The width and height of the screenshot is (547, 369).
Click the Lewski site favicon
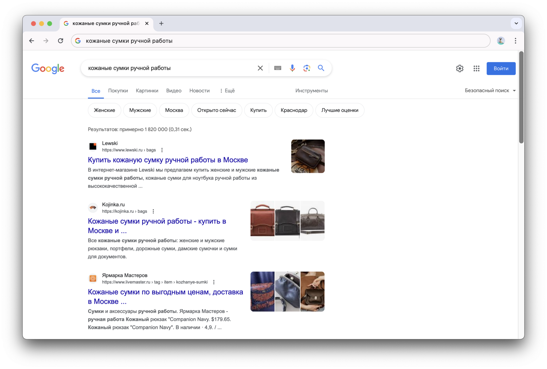click(93, 147)
